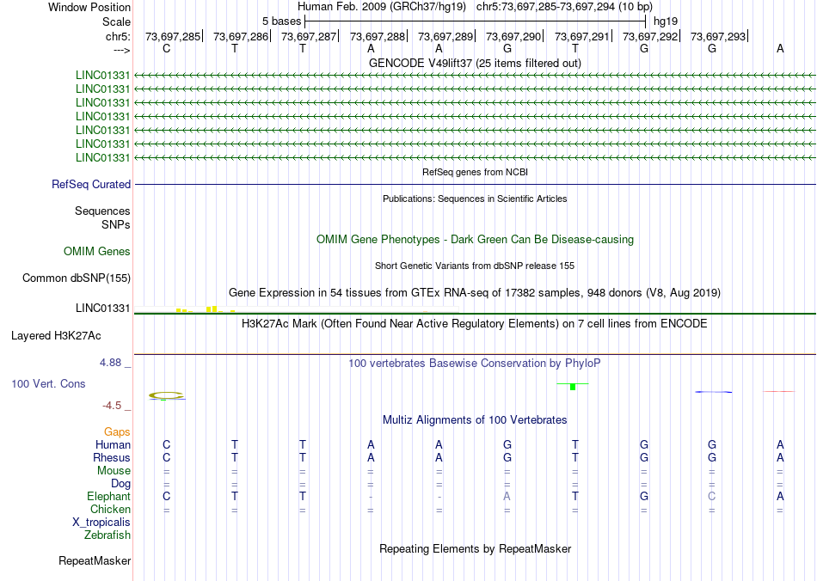Click C base in Human alignment row
The height and width of the screenshot is (581, 817).
(166, 444)
